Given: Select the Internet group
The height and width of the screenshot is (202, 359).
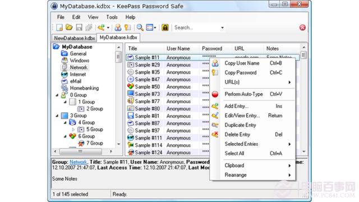Looking at the screenshot, I should (x=78, y=74).
